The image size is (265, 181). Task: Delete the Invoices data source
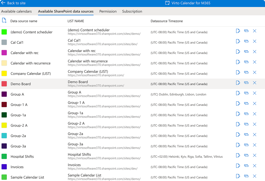tap(255, 166)
